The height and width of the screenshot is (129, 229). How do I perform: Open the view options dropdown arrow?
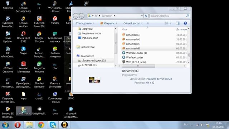pos(171,23)
